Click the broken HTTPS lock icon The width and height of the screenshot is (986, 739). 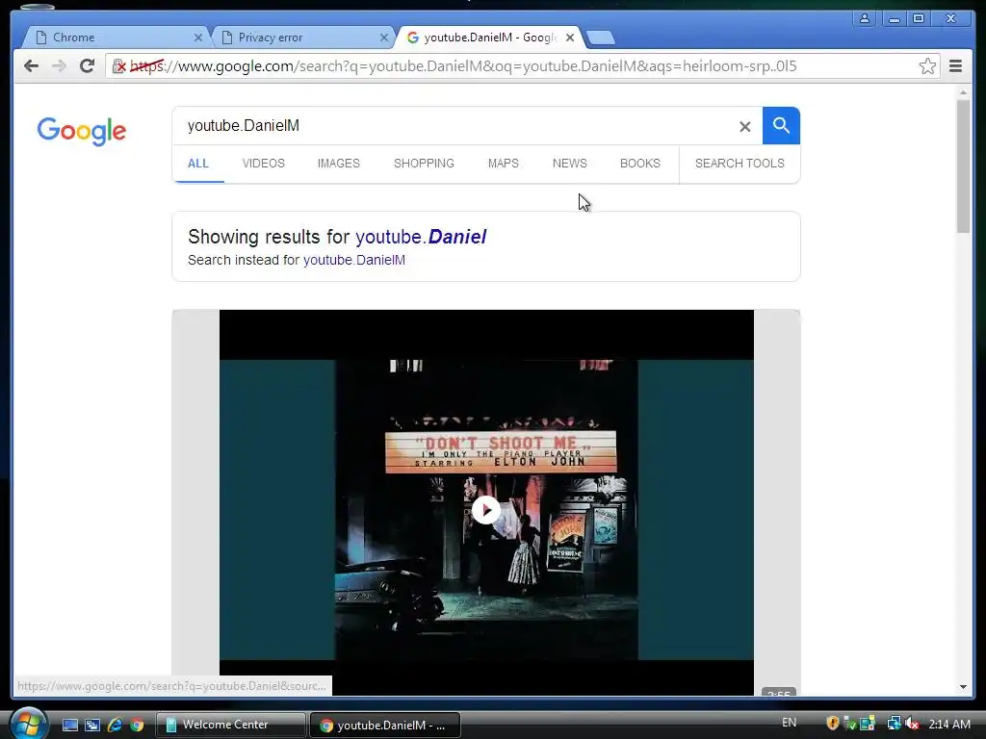pyautogui.click(x=118, y=66)
